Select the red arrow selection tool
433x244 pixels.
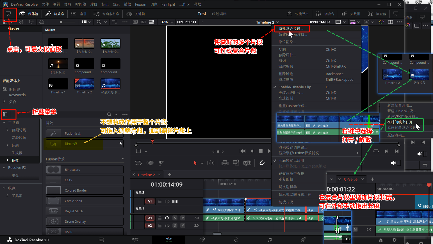[195, 163]
